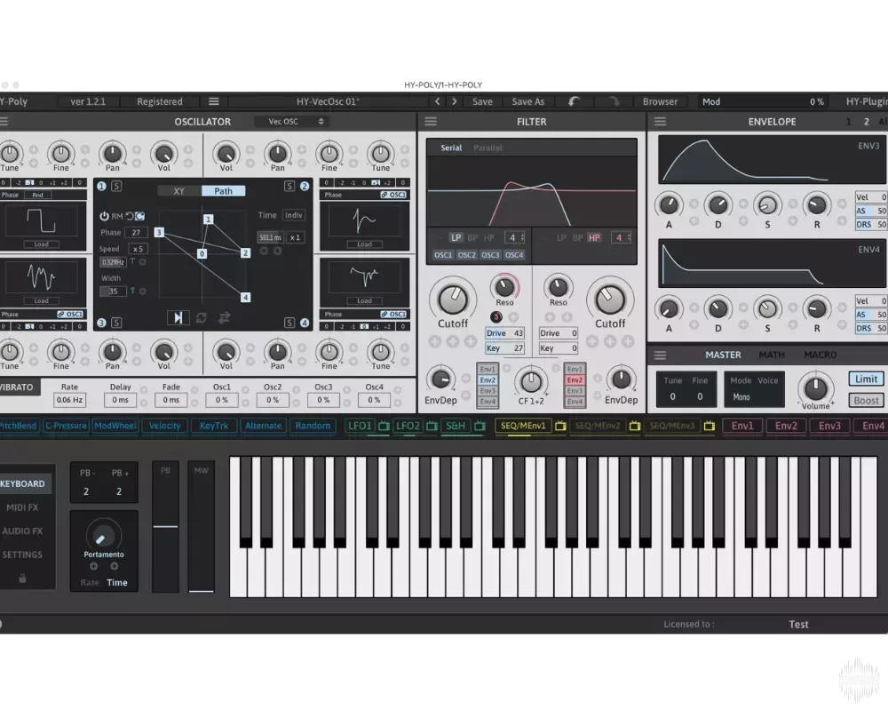
Task: Select clockwise path rotation icon
Action: 140,216
